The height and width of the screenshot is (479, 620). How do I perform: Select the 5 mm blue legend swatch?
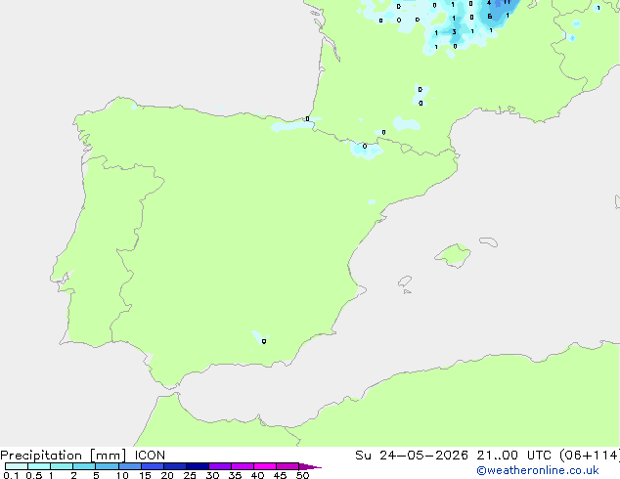(x=108, y=466)
